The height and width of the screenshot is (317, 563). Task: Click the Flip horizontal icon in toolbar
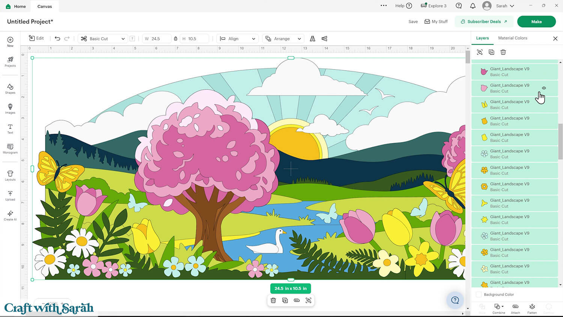coord(313,39)
